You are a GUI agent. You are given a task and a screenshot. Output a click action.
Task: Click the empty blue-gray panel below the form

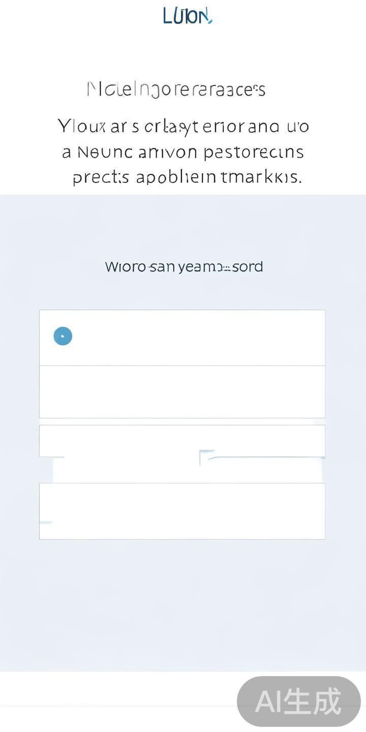click(183, 605)
